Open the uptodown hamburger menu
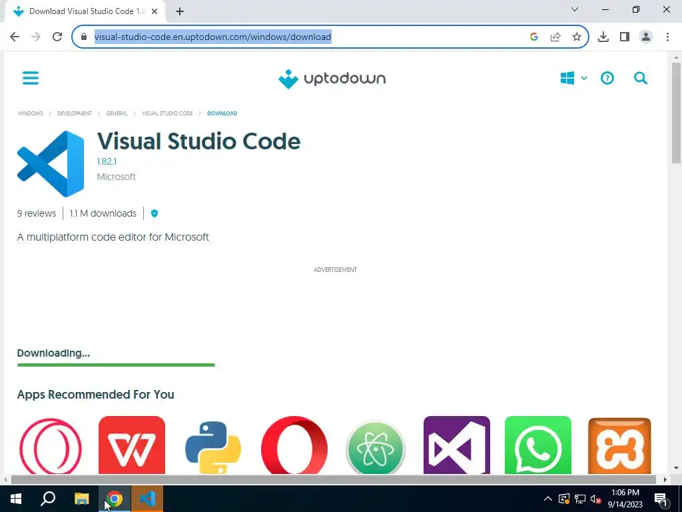The image size is (682, 512). 31,79
